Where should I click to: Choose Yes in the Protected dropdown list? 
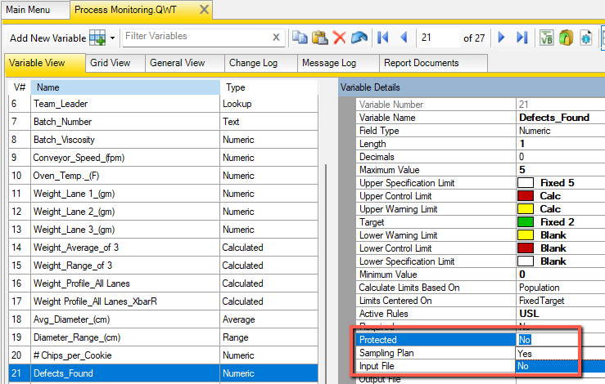pyautogui.click(x=547, y=353)
